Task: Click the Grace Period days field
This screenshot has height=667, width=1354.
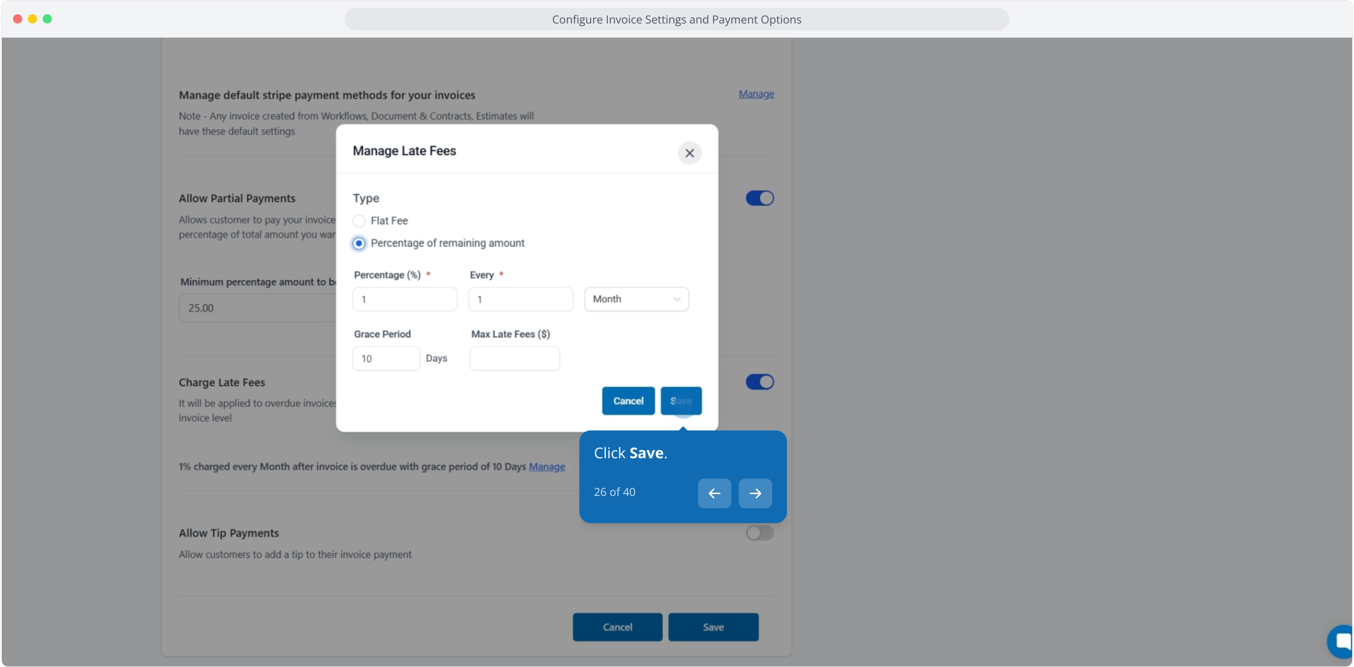Action: pyautogui.click(x=386, y=359)
